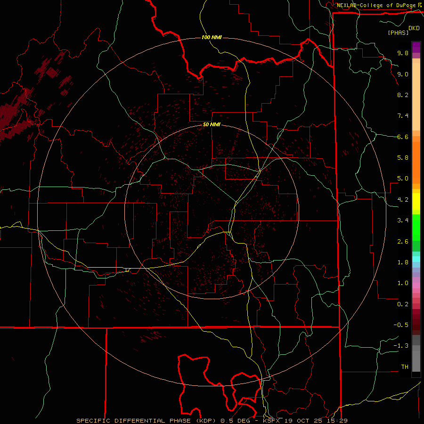This screenshot has height=424, width=424.
Task: Click the 1.8 legend value
Action: (403, 262)
